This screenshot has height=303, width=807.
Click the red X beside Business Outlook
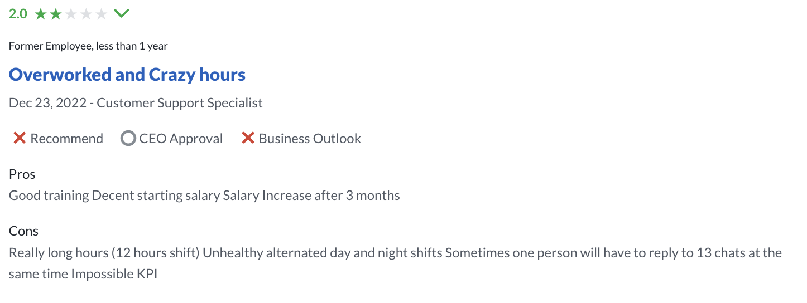coord(248,138)
